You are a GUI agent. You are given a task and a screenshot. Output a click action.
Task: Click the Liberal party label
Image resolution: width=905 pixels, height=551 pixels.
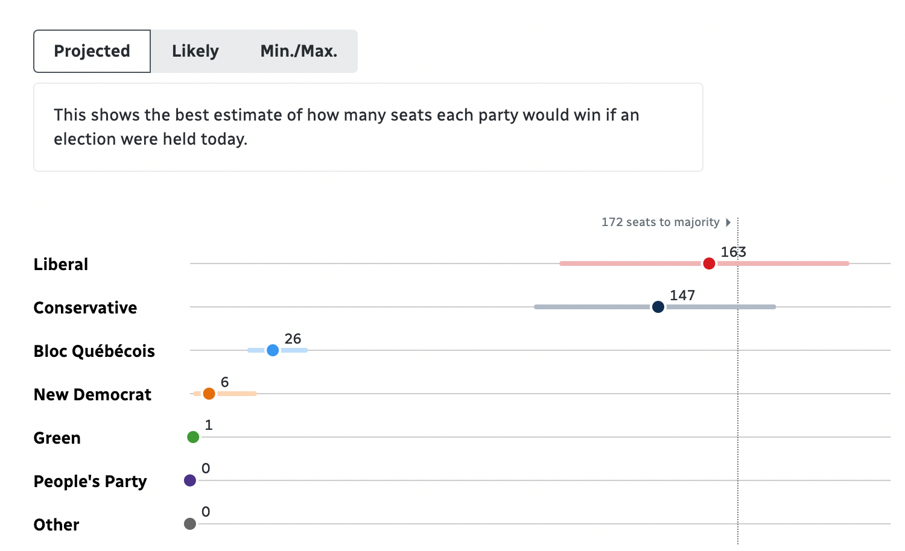coord(61,265)
